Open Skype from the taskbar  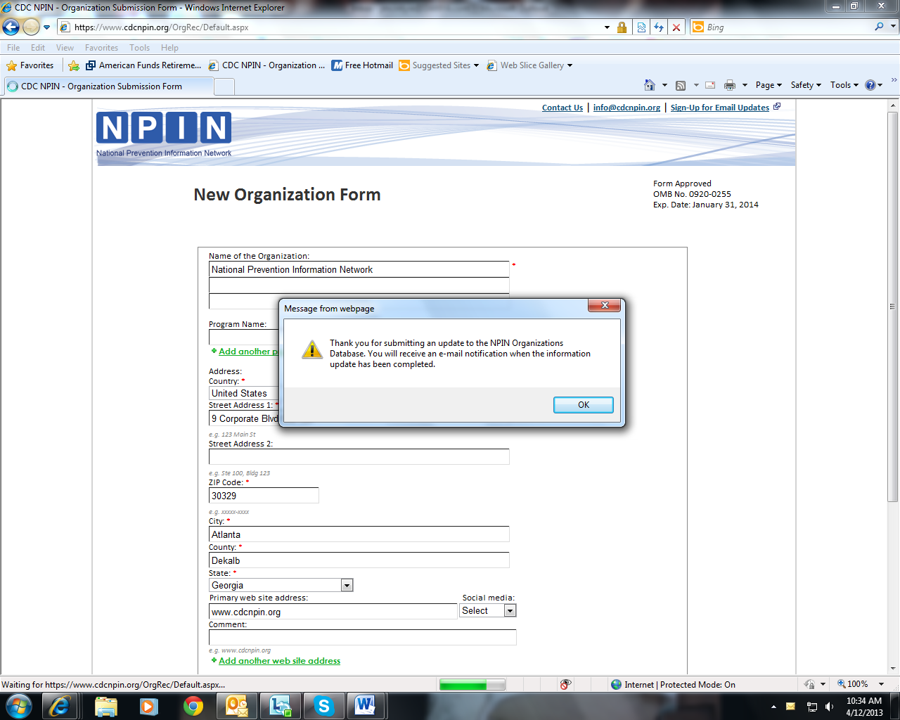[x=323, y=706]
